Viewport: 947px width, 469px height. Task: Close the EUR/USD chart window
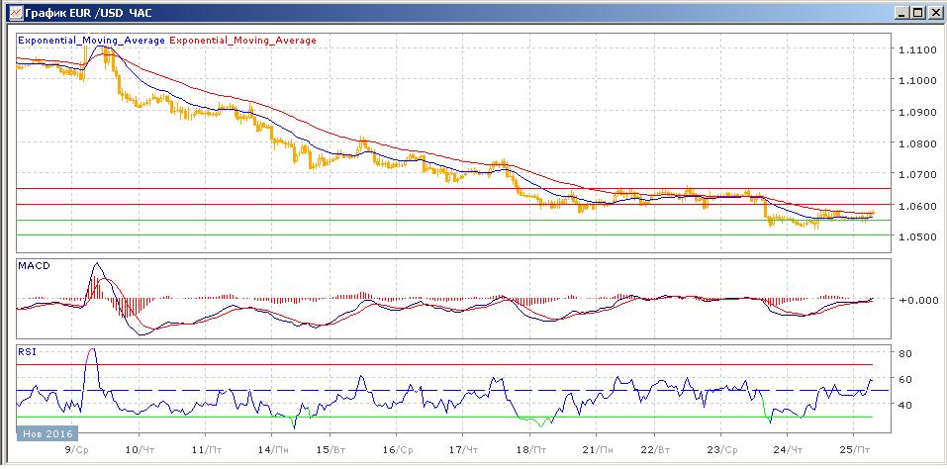(x=932, y=13)
